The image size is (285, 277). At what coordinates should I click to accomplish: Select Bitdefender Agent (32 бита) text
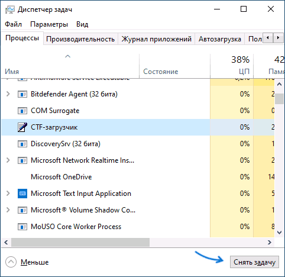coord(74,94)
